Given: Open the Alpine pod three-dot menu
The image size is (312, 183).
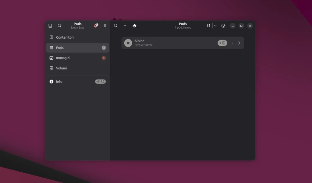Looking at the screenshot, I should pos(232,43).
